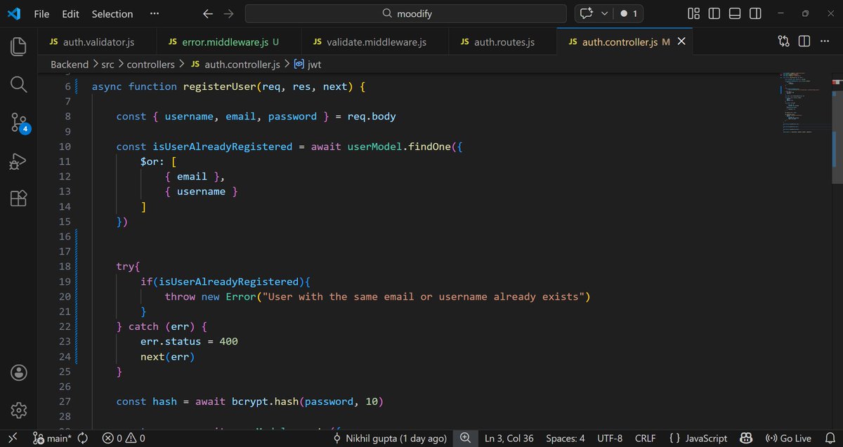
Task: Change CRLF end of line sequence
Action: point(645,439)
